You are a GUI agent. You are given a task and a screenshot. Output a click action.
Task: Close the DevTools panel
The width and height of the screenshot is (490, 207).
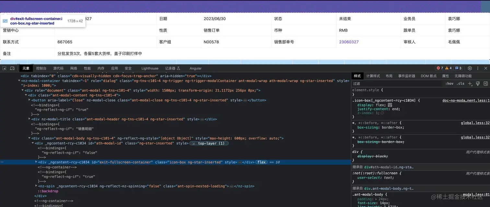[x=485, y=68]
